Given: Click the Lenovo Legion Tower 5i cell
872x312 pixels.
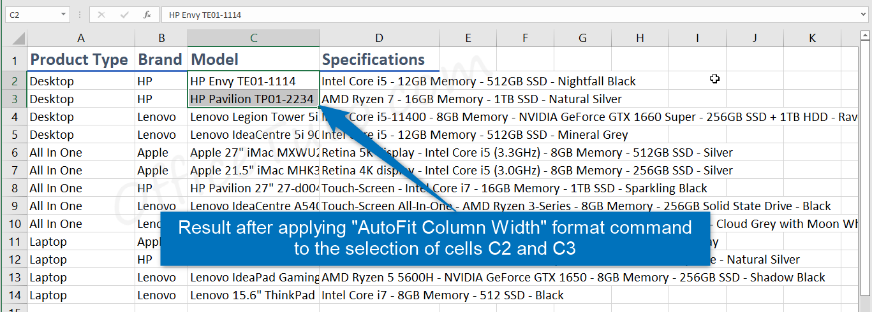Looking at the screenshot, I should pos(253,117).
